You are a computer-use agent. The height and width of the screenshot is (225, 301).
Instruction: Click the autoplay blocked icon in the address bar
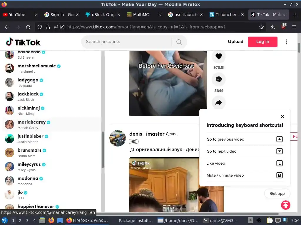[x=62, y=27]
